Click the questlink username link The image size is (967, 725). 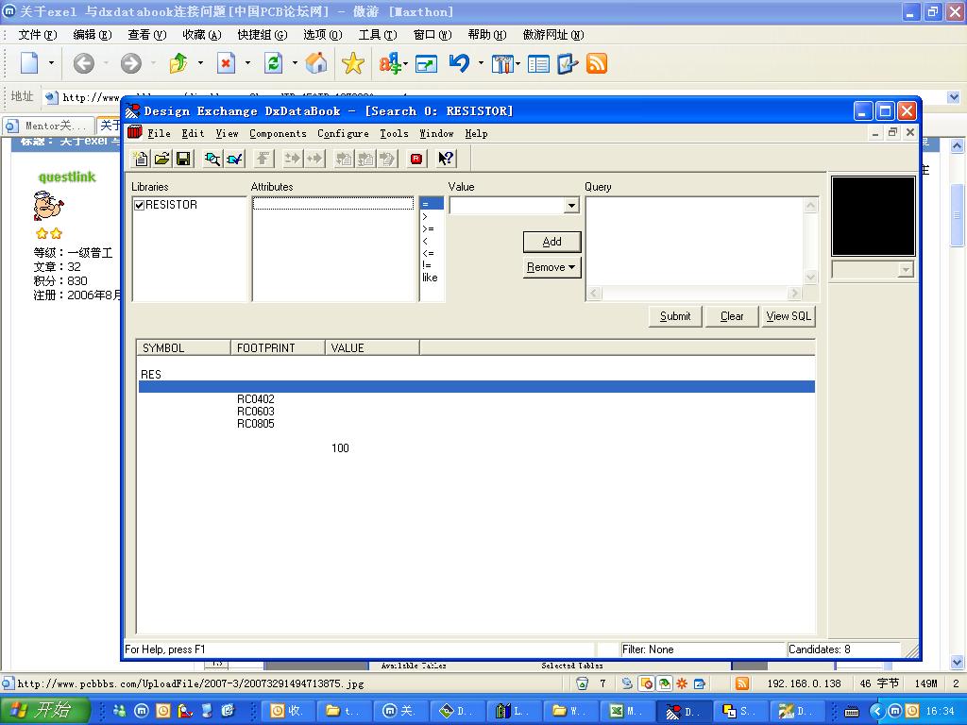[x=67, y=177]
